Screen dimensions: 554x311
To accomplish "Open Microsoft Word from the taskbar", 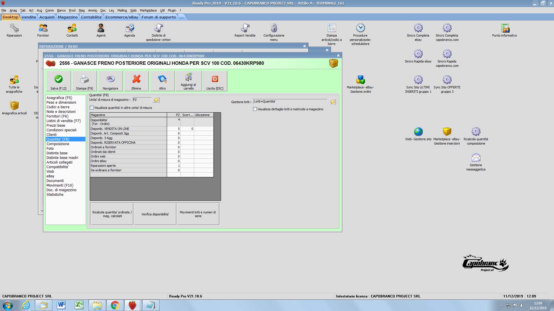I will pyautogui.click(x=61, y=305).
